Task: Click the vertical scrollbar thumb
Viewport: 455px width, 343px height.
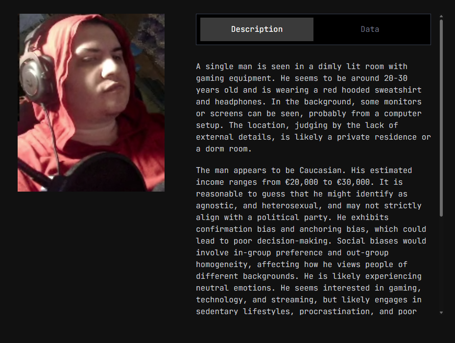Action: pyautogui.click(x=441, y=118)
